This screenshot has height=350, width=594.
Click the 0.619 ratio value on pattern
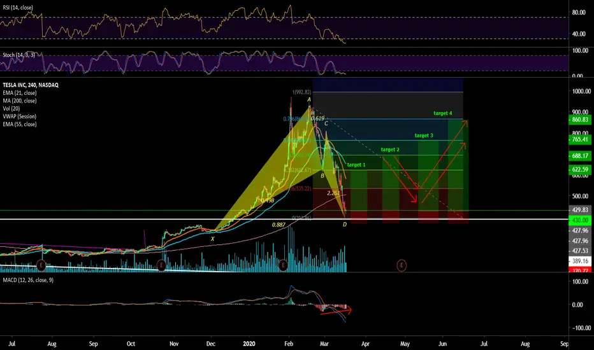[x=317, y=118]
